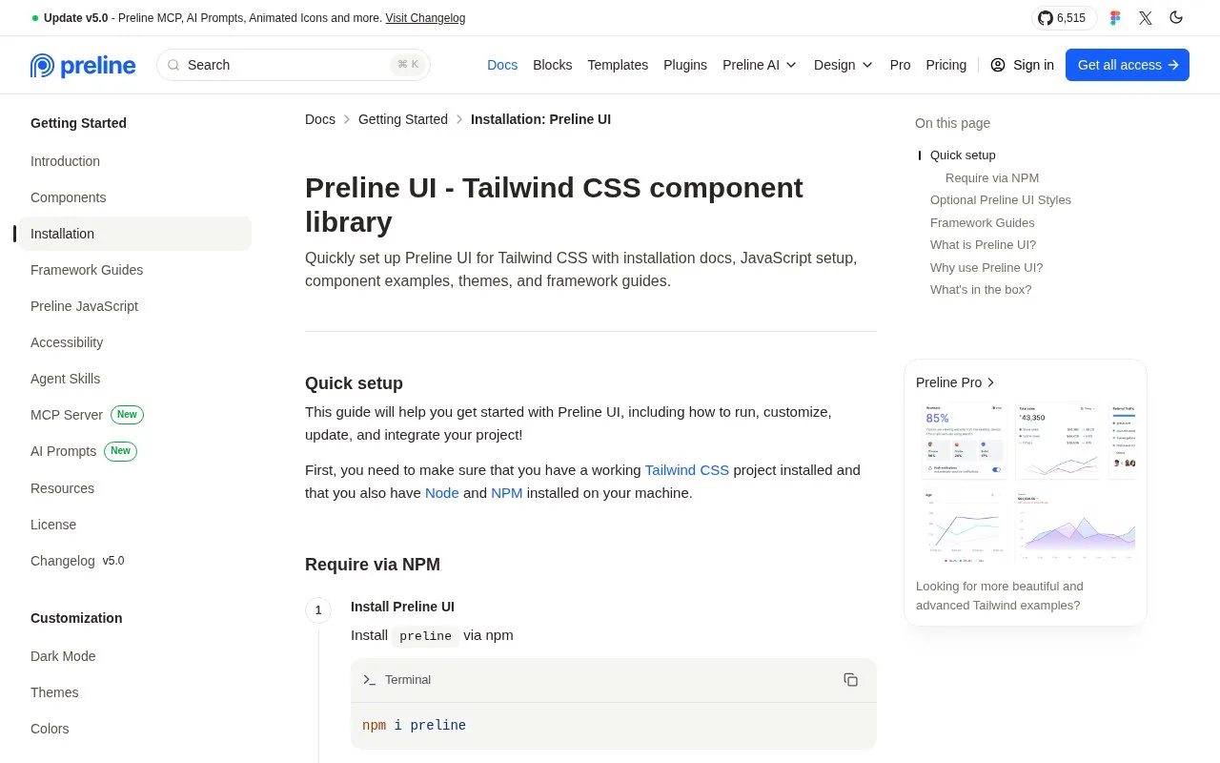Click the Sign in user icon
Screen dimensions: 1220x763
click(x=998, y=65)
